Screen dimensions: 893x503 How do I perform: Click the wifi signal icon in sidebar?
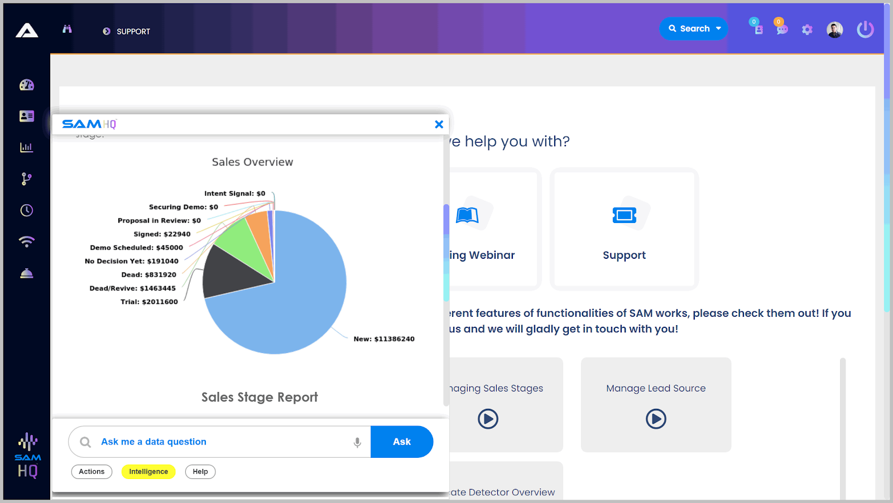[27, 241]
